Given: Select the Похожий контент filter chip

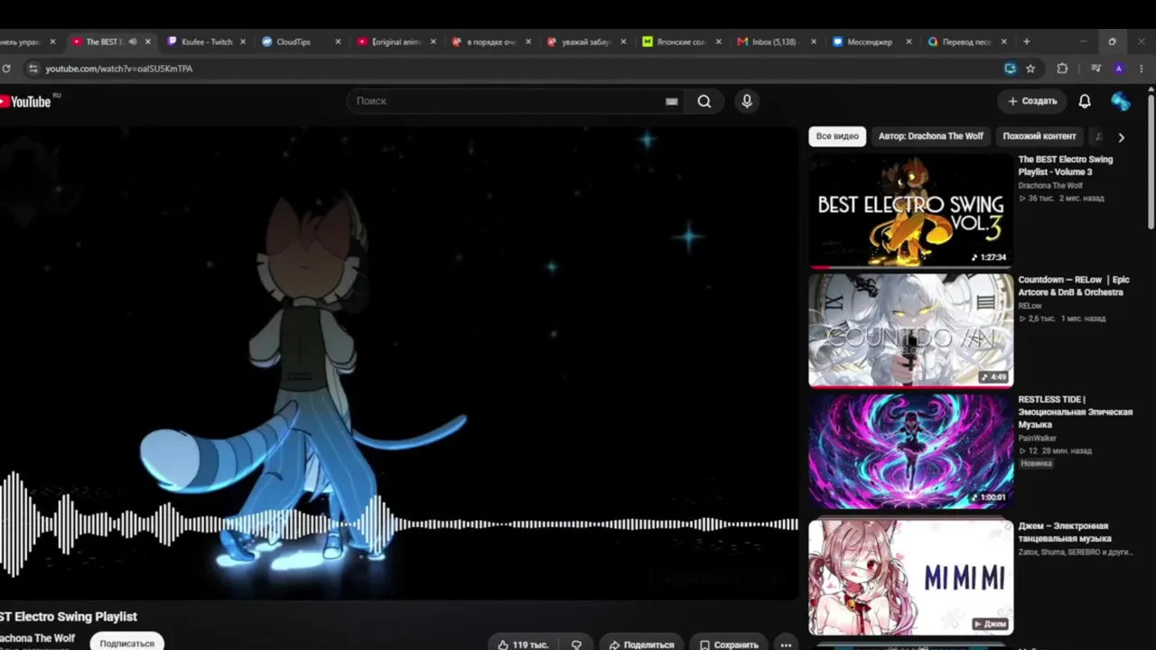Looking at the screenshot, I should click(x=1039, y=136).
